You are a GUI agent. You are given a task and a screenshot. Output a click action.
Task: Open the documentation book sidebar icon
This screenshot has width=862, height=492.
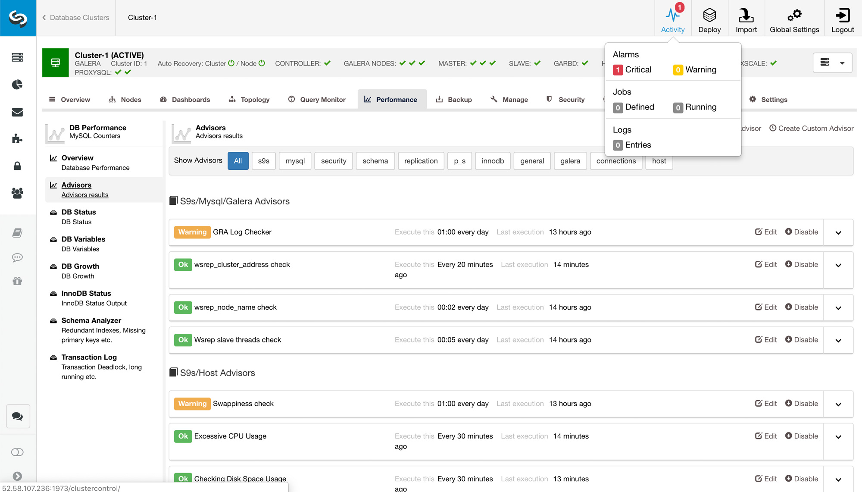tap(17, 233)
